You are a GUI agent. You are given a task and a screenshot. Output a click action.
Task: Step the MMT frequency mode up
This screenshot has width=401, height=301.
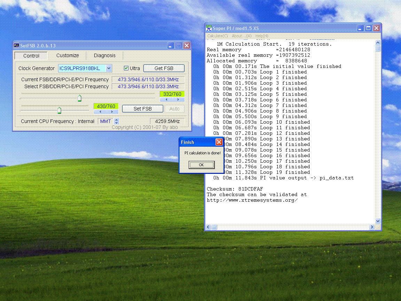[x=116, y=119]
